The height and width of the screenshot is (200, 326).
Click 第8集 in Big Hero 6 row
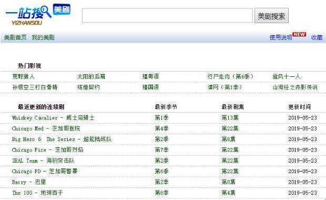pos(228,139)
